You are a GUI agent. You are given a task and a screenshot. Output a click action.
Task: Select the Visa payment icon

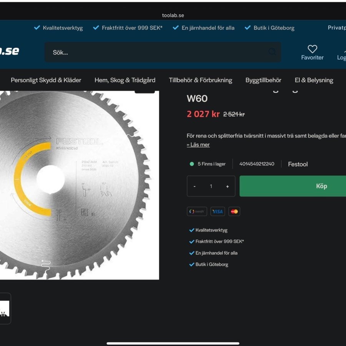coord(218,211)
